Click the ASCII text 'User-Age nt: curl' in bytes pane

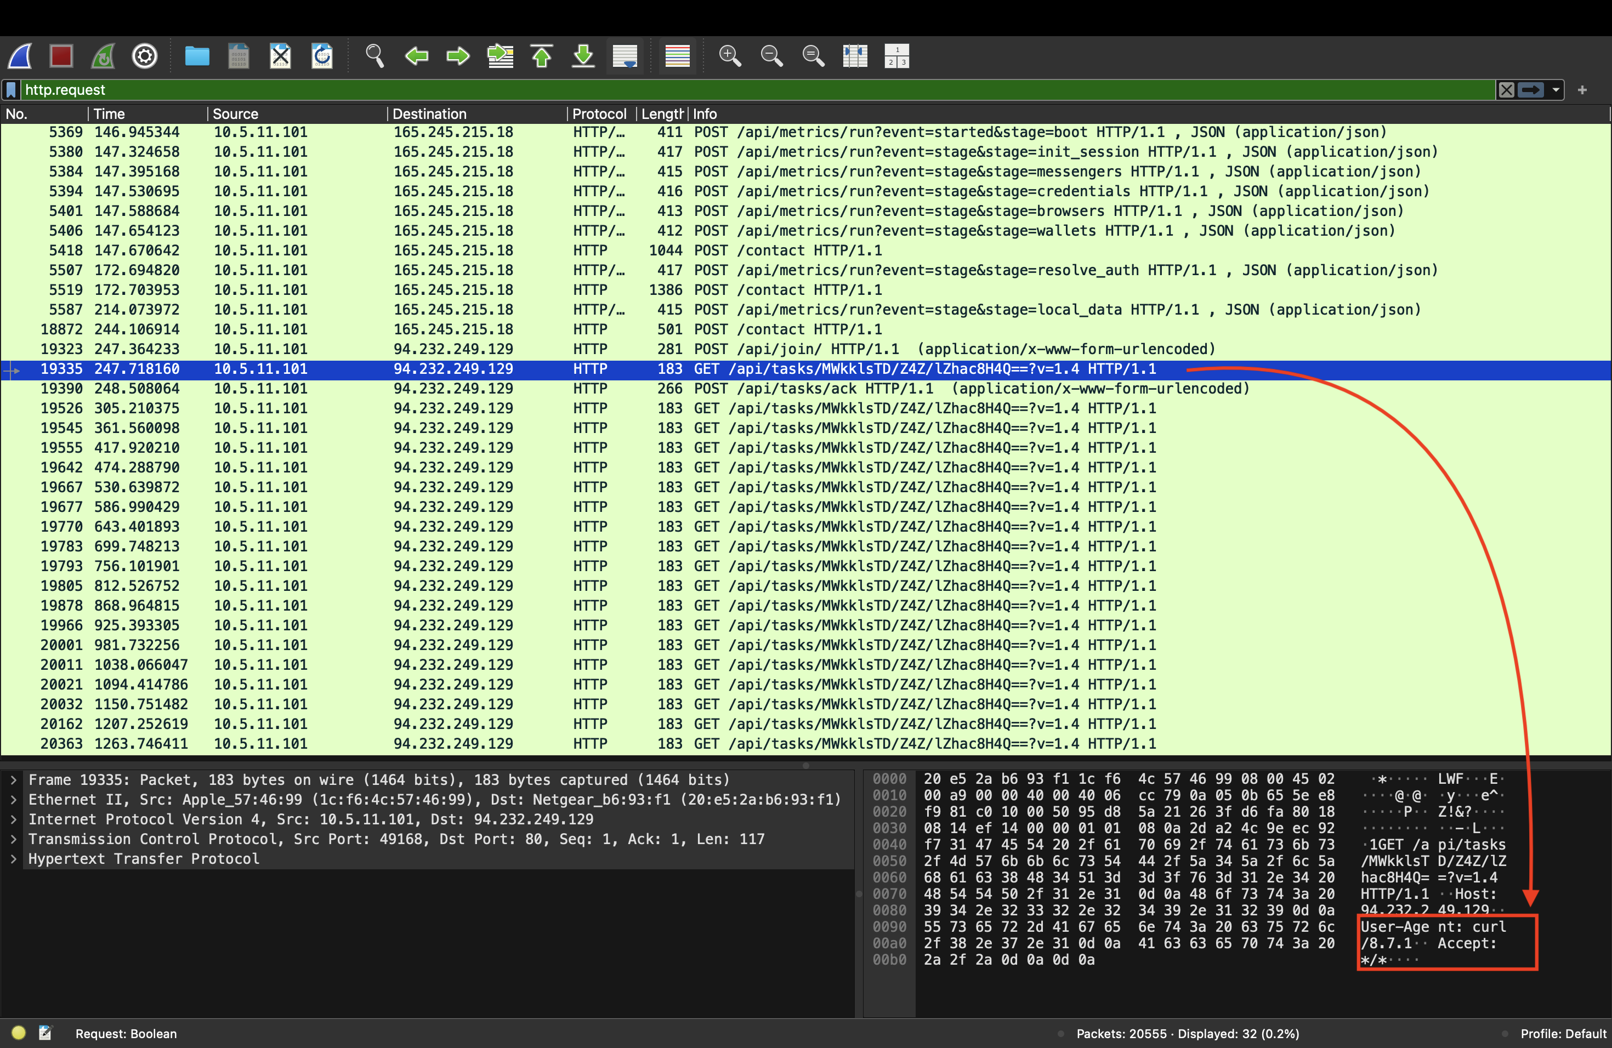pos(1433,927)
